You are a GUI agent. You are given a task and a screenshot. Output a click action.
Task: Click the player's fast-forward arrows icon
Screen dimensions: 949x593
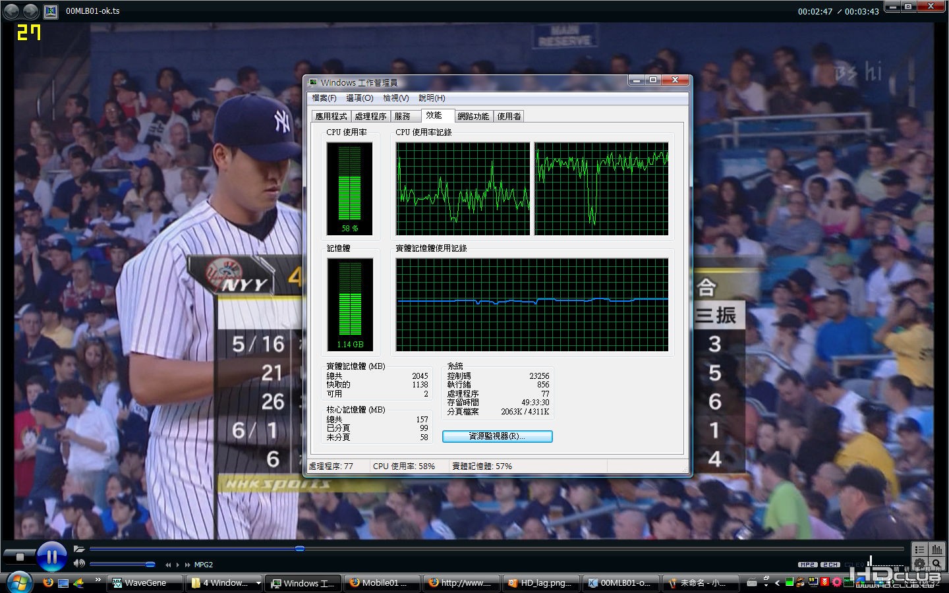click(188, 565)
